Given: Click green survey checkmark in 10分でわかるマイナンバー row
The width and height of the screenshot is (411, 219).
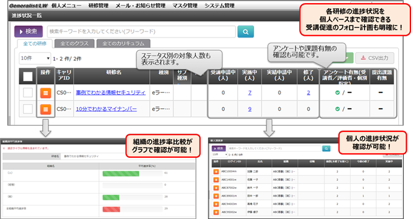Looking at the screenshot, I should tap(337, 109).
